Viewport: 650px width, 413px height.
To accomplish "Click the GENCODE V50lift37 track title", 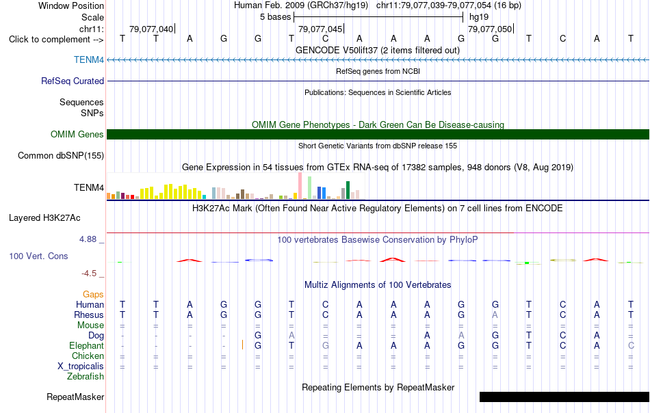I will (378, 50).
